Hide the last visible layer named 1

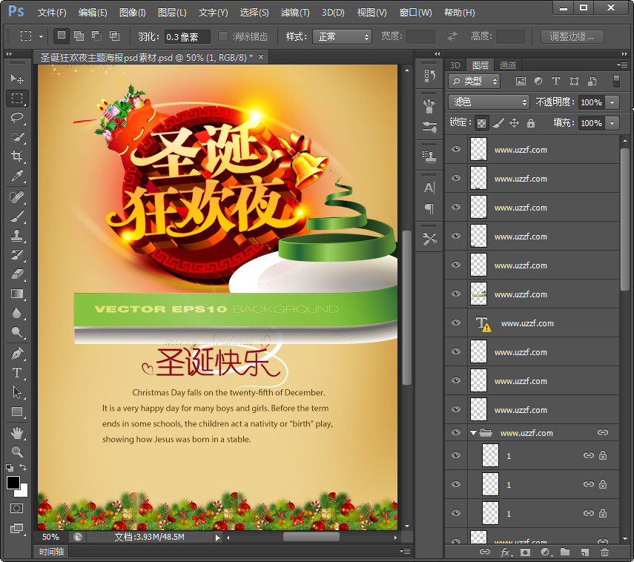(456, 513)
